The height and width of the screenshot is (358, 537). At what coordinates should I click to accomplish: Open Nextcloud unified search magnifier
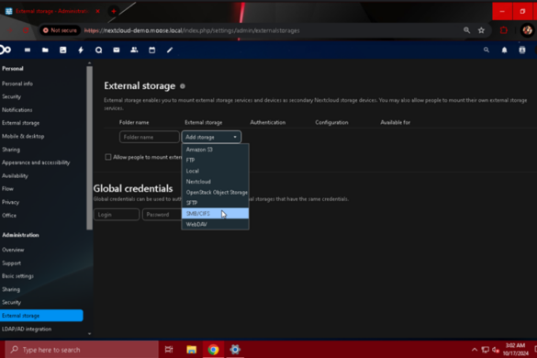click(x=487, y=50)
